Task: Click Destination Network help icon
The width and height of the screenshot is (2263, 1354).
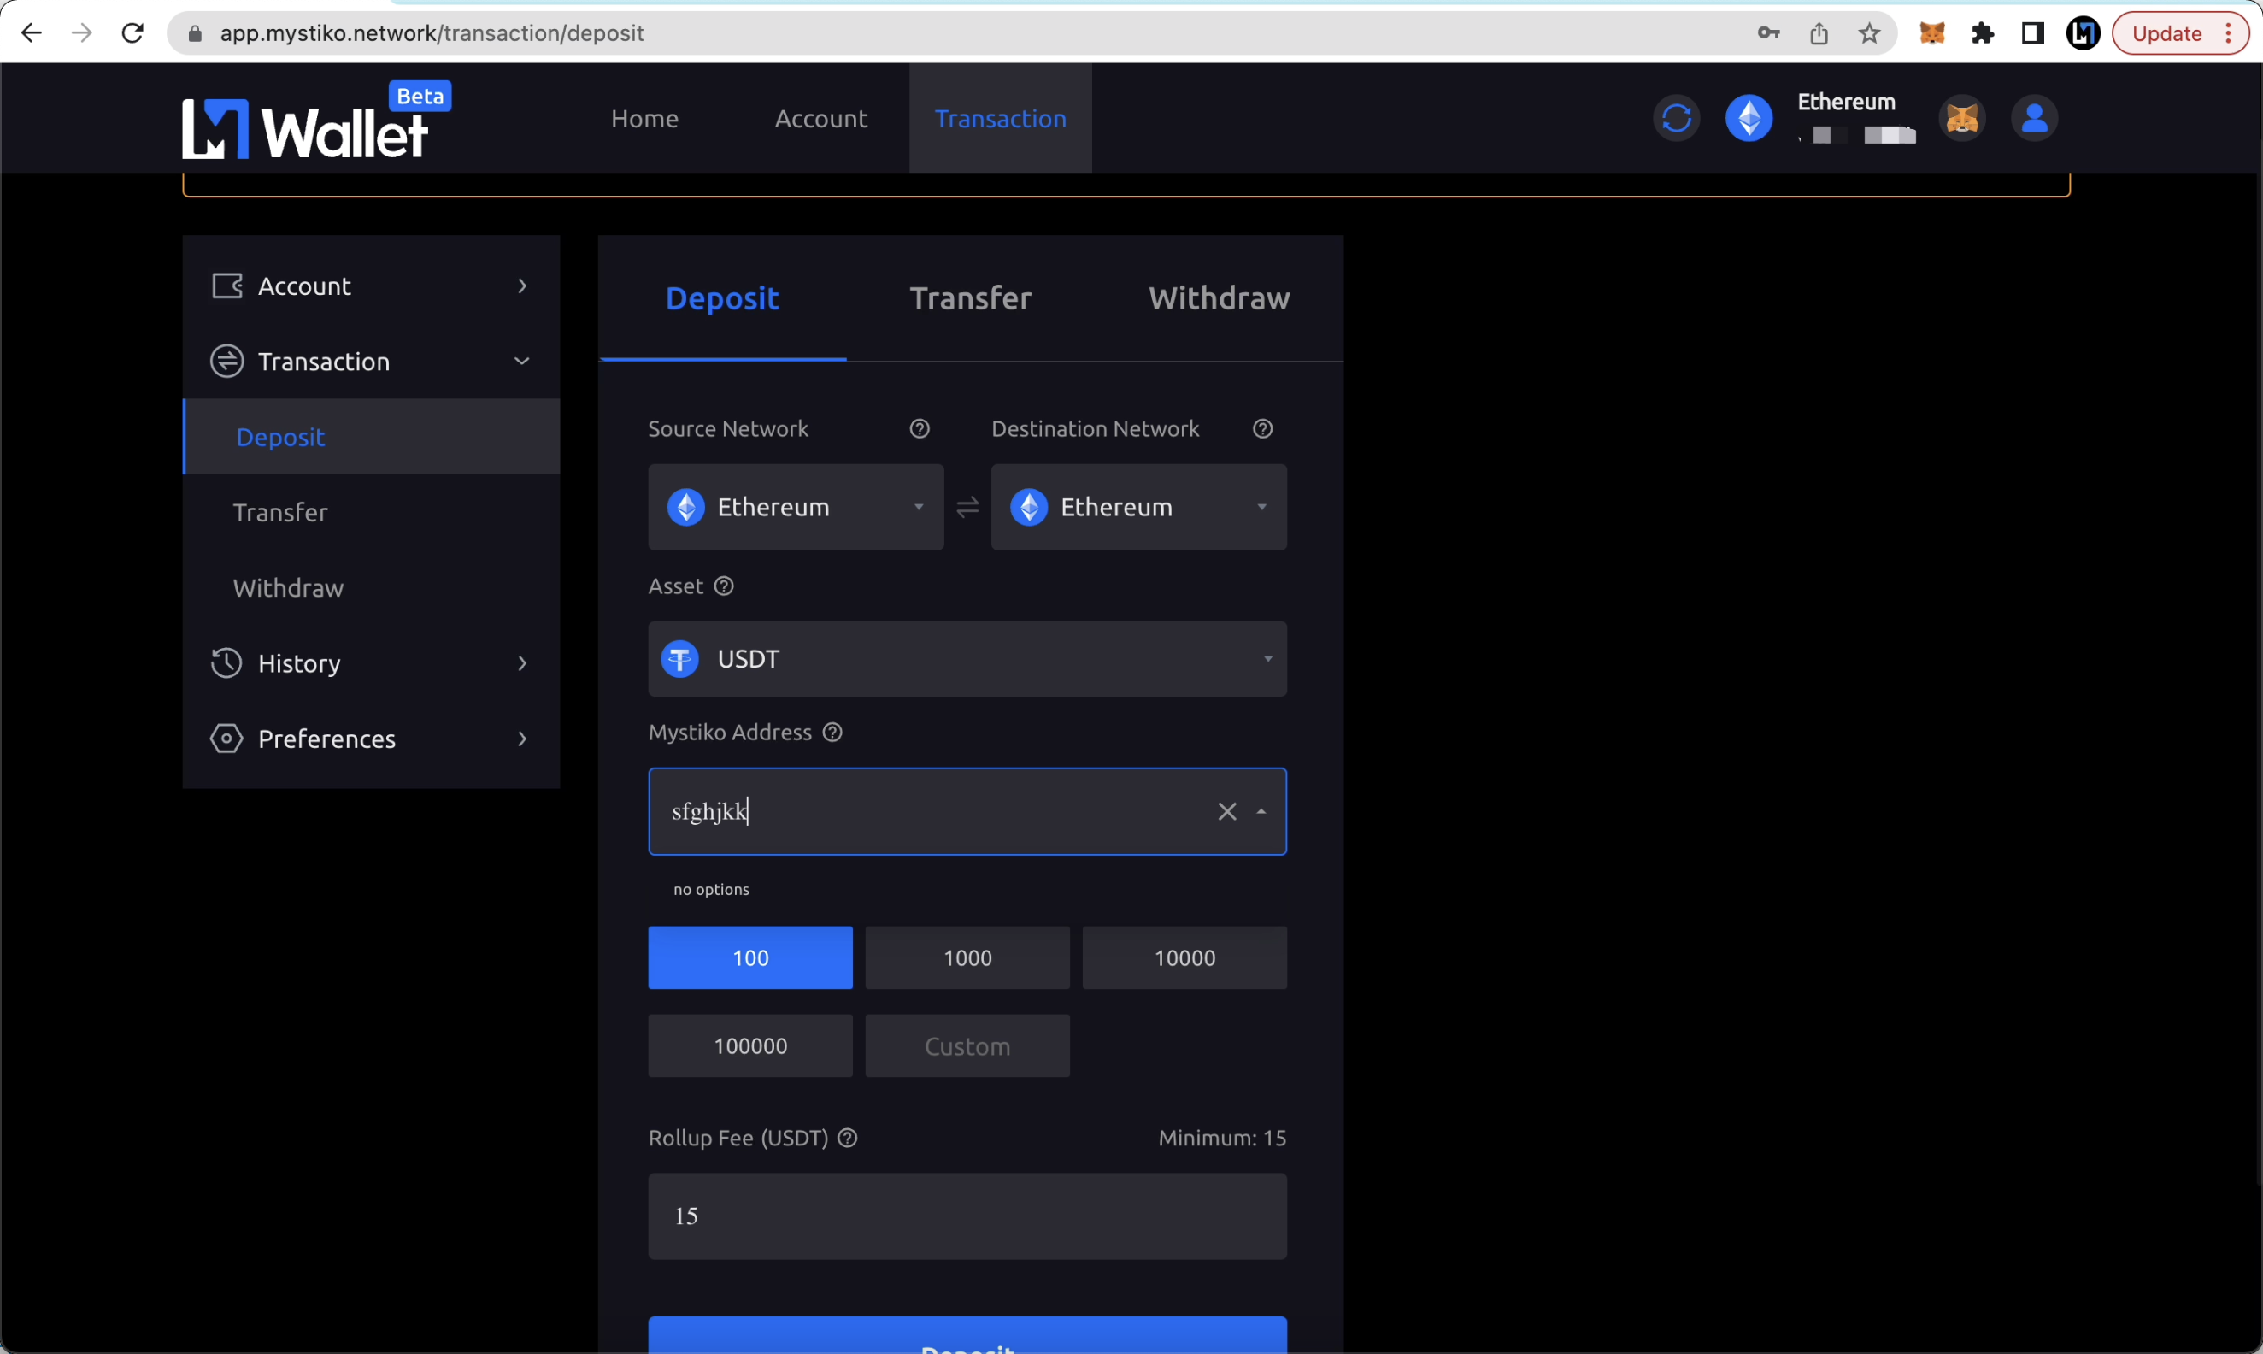Action: coord(1262,429)
